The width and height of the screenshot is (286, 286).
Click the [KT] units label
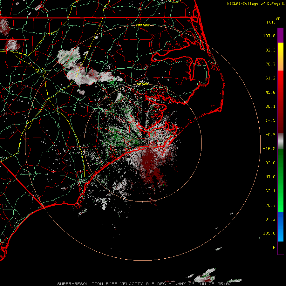coord(271,22)
